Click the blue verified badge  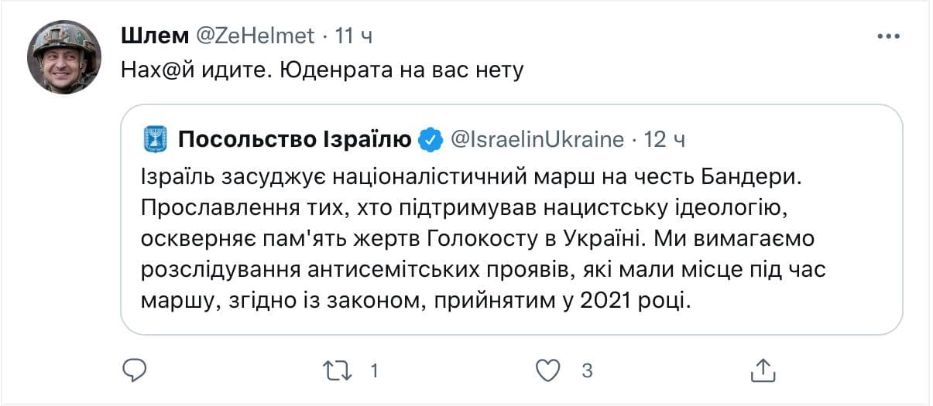(x=430, y=140)
